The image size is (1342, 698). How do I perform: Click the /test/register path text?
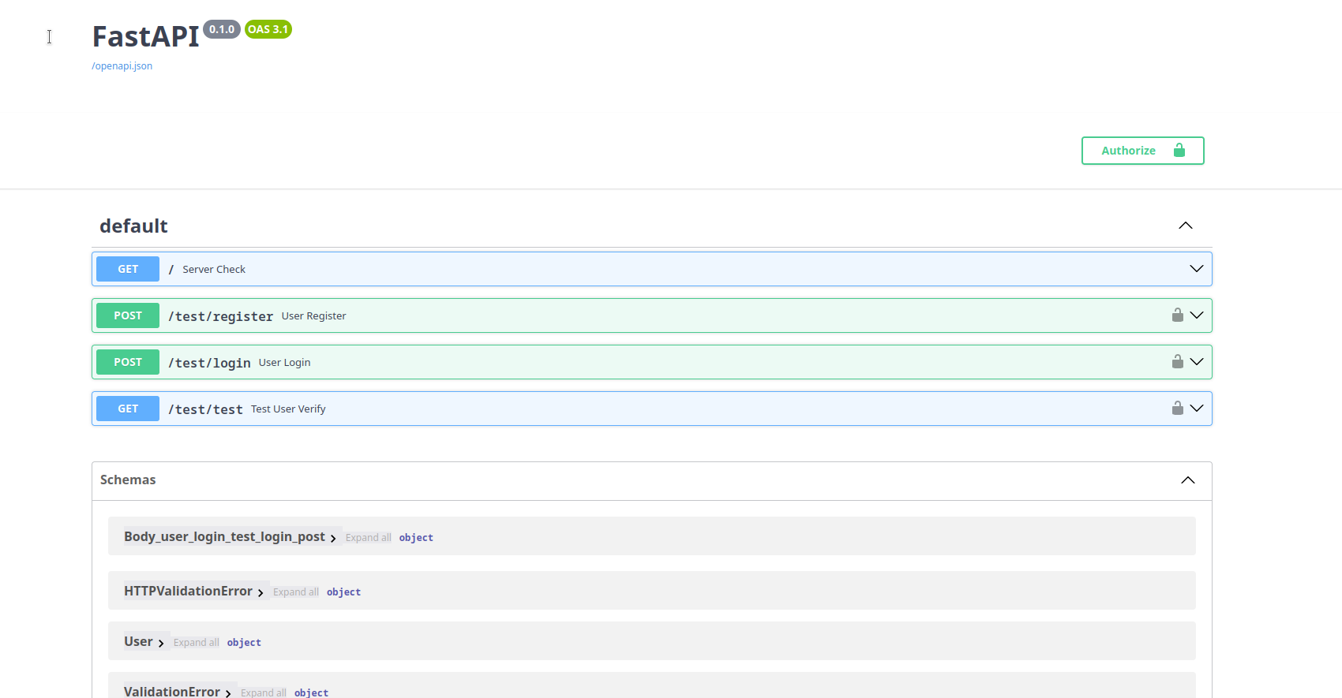tap(220, 316)
